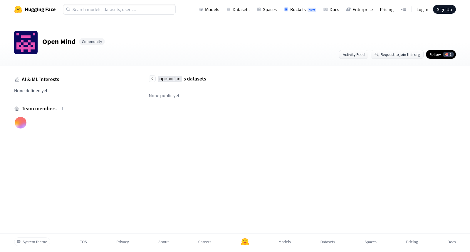Click the monitor icon in System theme button
470x252 pixels.
(19, 242)
